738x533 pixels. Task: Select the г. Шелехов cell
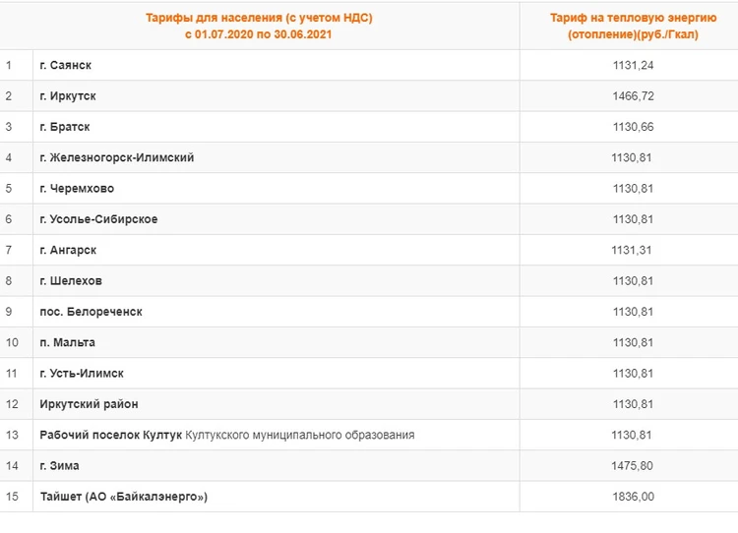click(x=71, y=281)
